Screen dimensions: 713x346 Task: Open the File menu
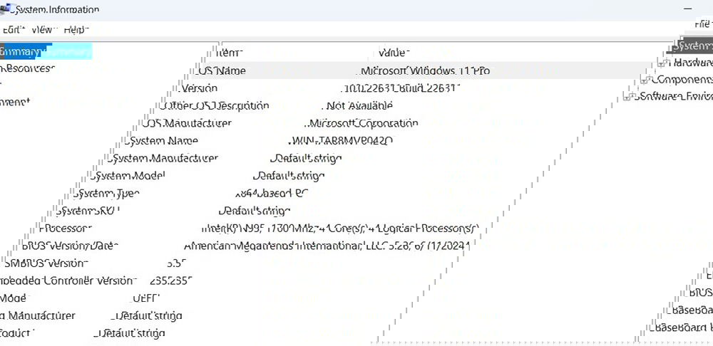[703, 24]
